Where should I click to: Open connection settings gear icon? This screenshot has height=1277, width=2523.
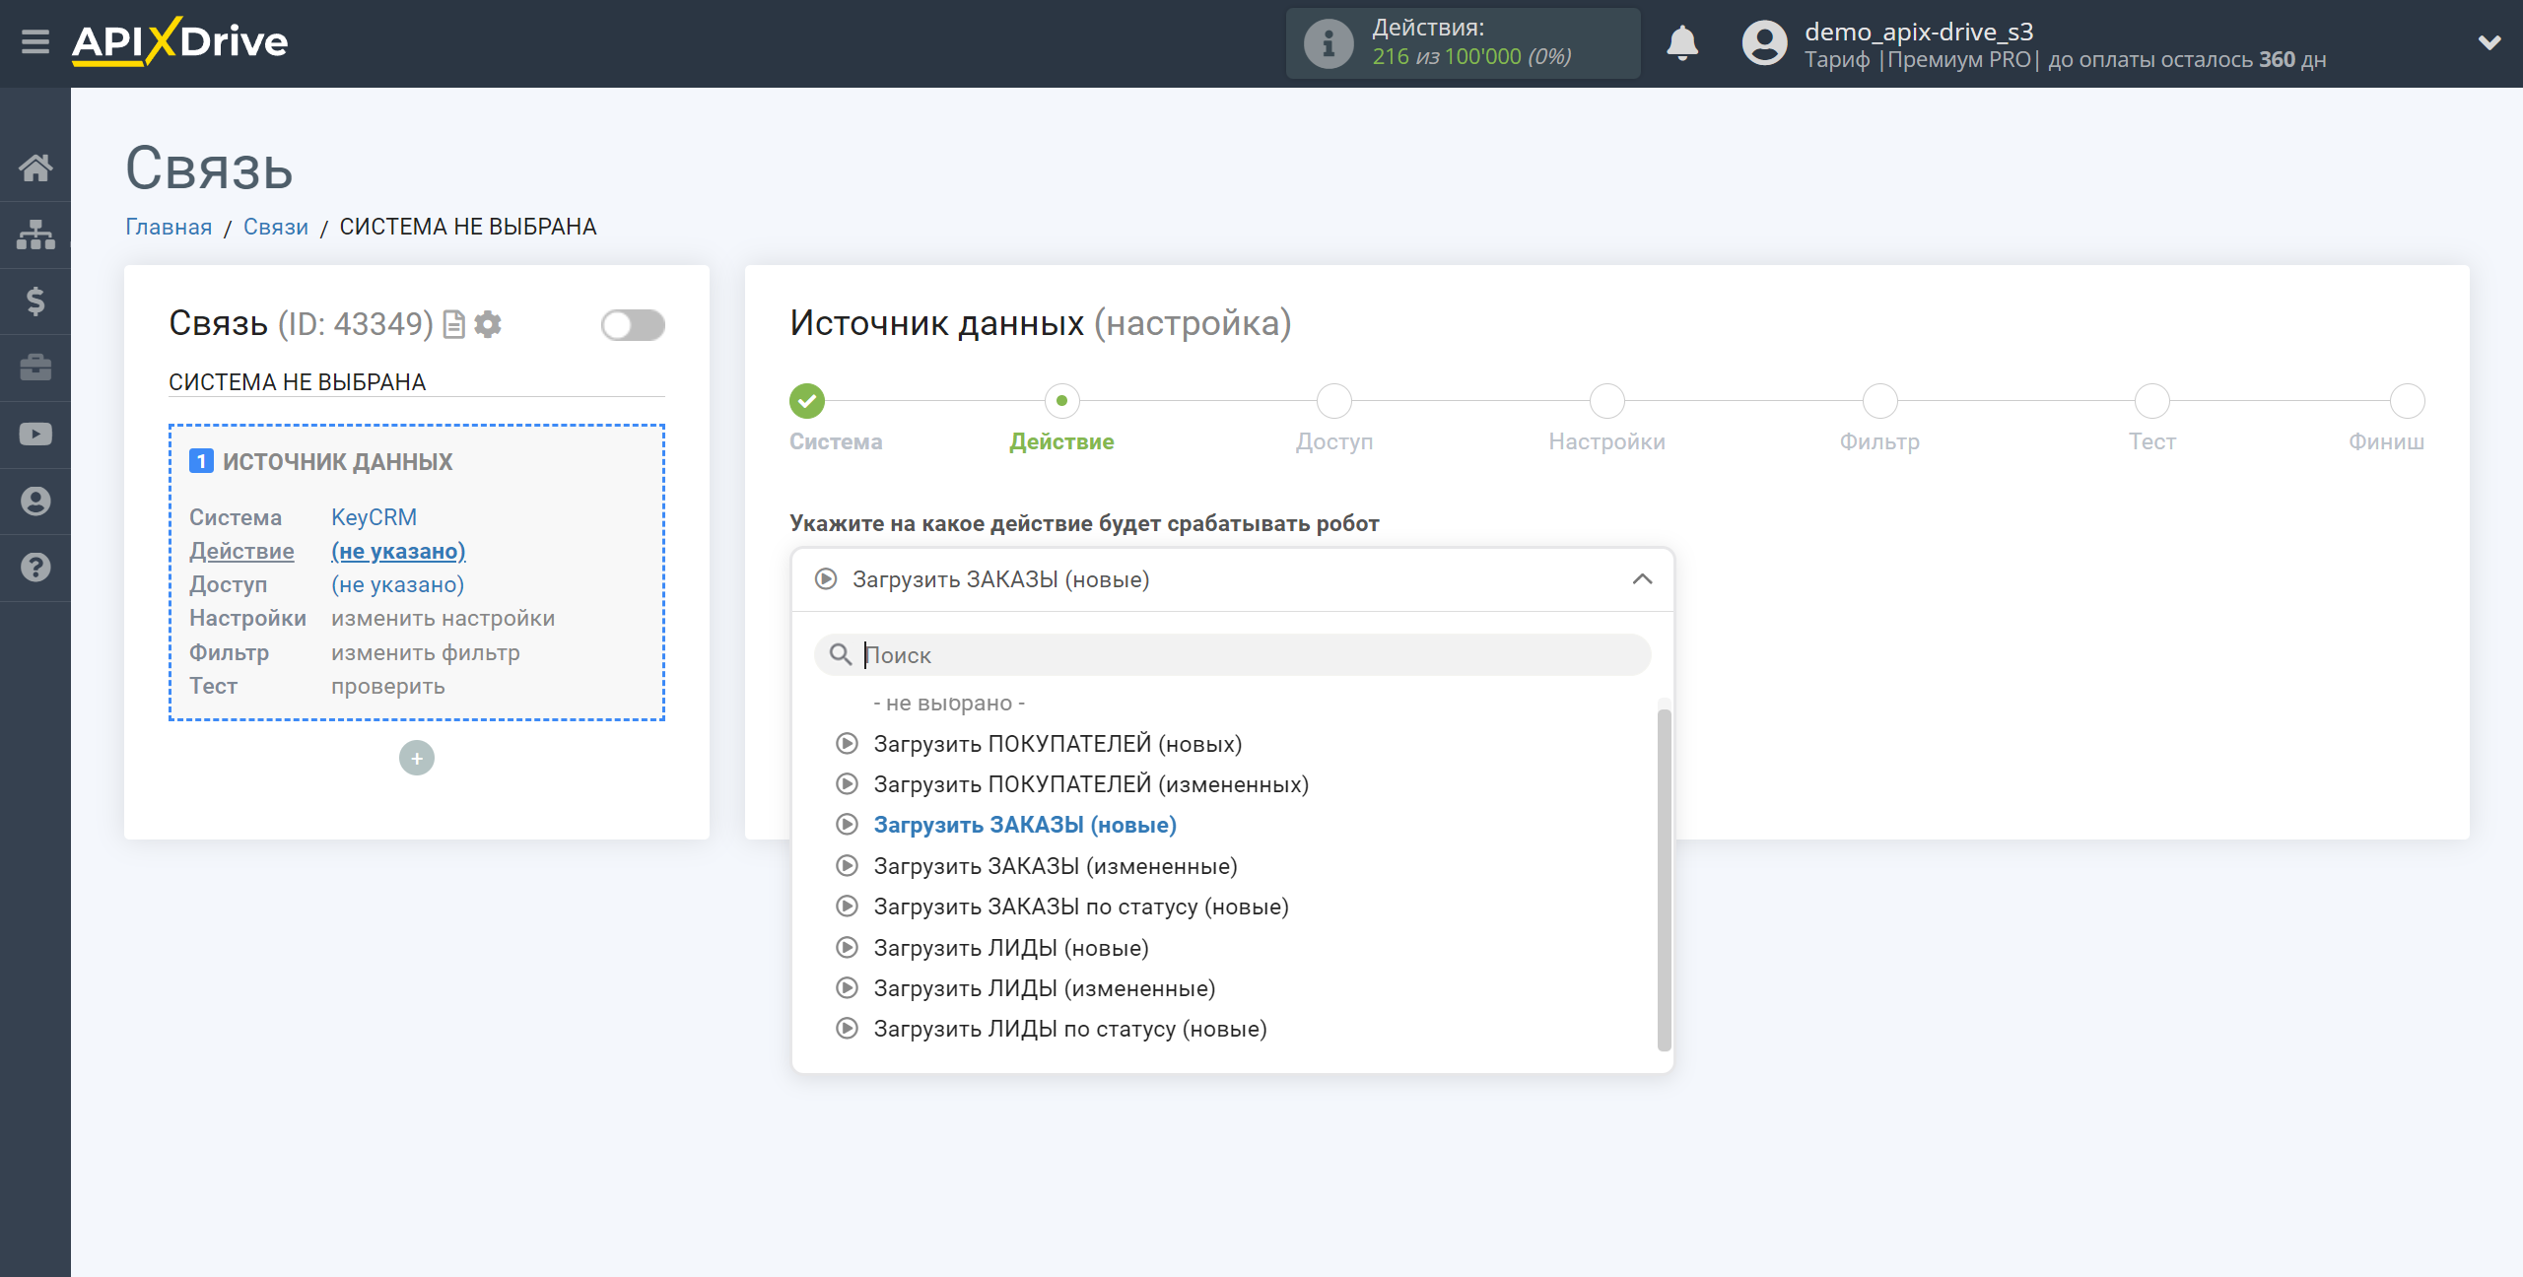point(488,324)
